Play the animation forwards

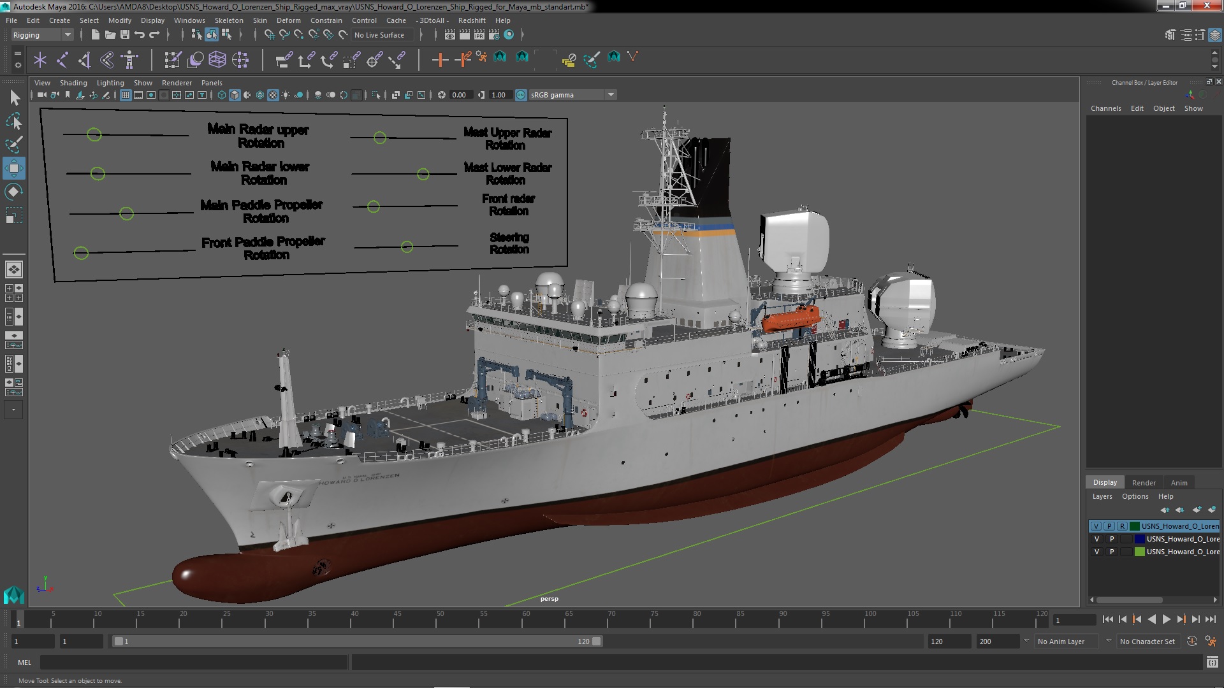(x=1166, y=619)
